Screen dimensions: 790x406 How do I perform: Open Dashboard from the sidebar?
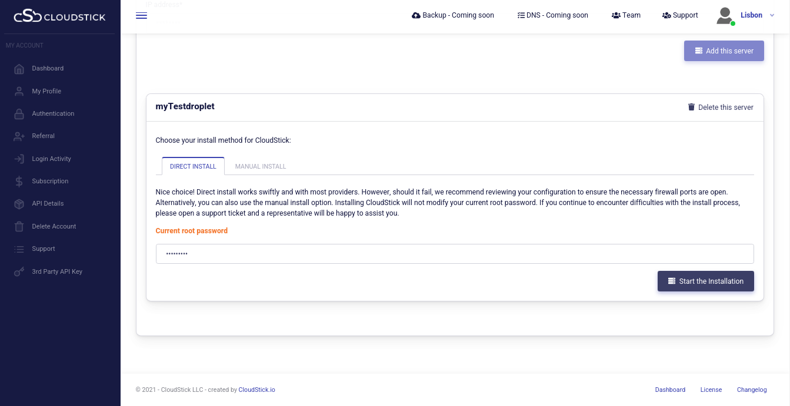(48, 68)
